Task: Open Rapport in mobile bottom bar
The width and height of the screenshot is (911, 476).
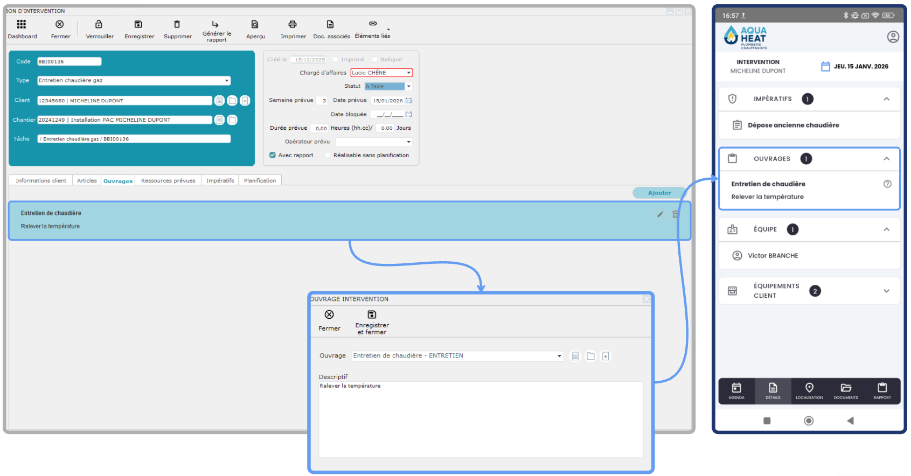Action: [x=882, y=390]
